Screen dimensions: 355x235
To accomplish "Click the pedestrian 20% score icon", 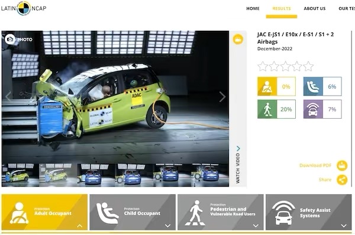I will tap(267, 109).
